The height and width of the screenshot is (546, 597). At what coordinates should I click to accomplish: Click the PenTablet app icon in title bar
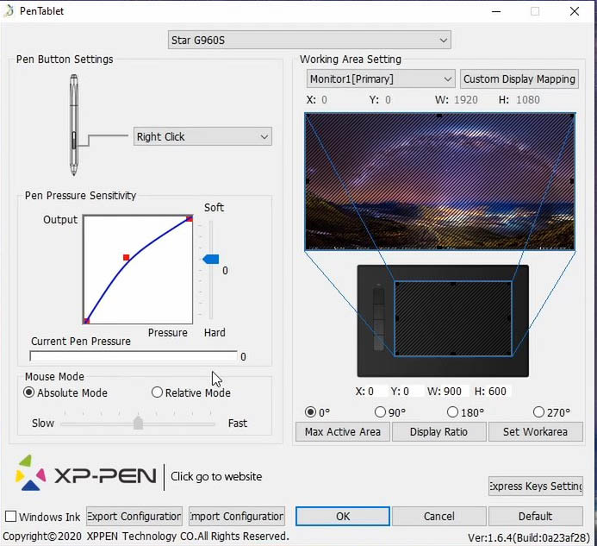9,11
